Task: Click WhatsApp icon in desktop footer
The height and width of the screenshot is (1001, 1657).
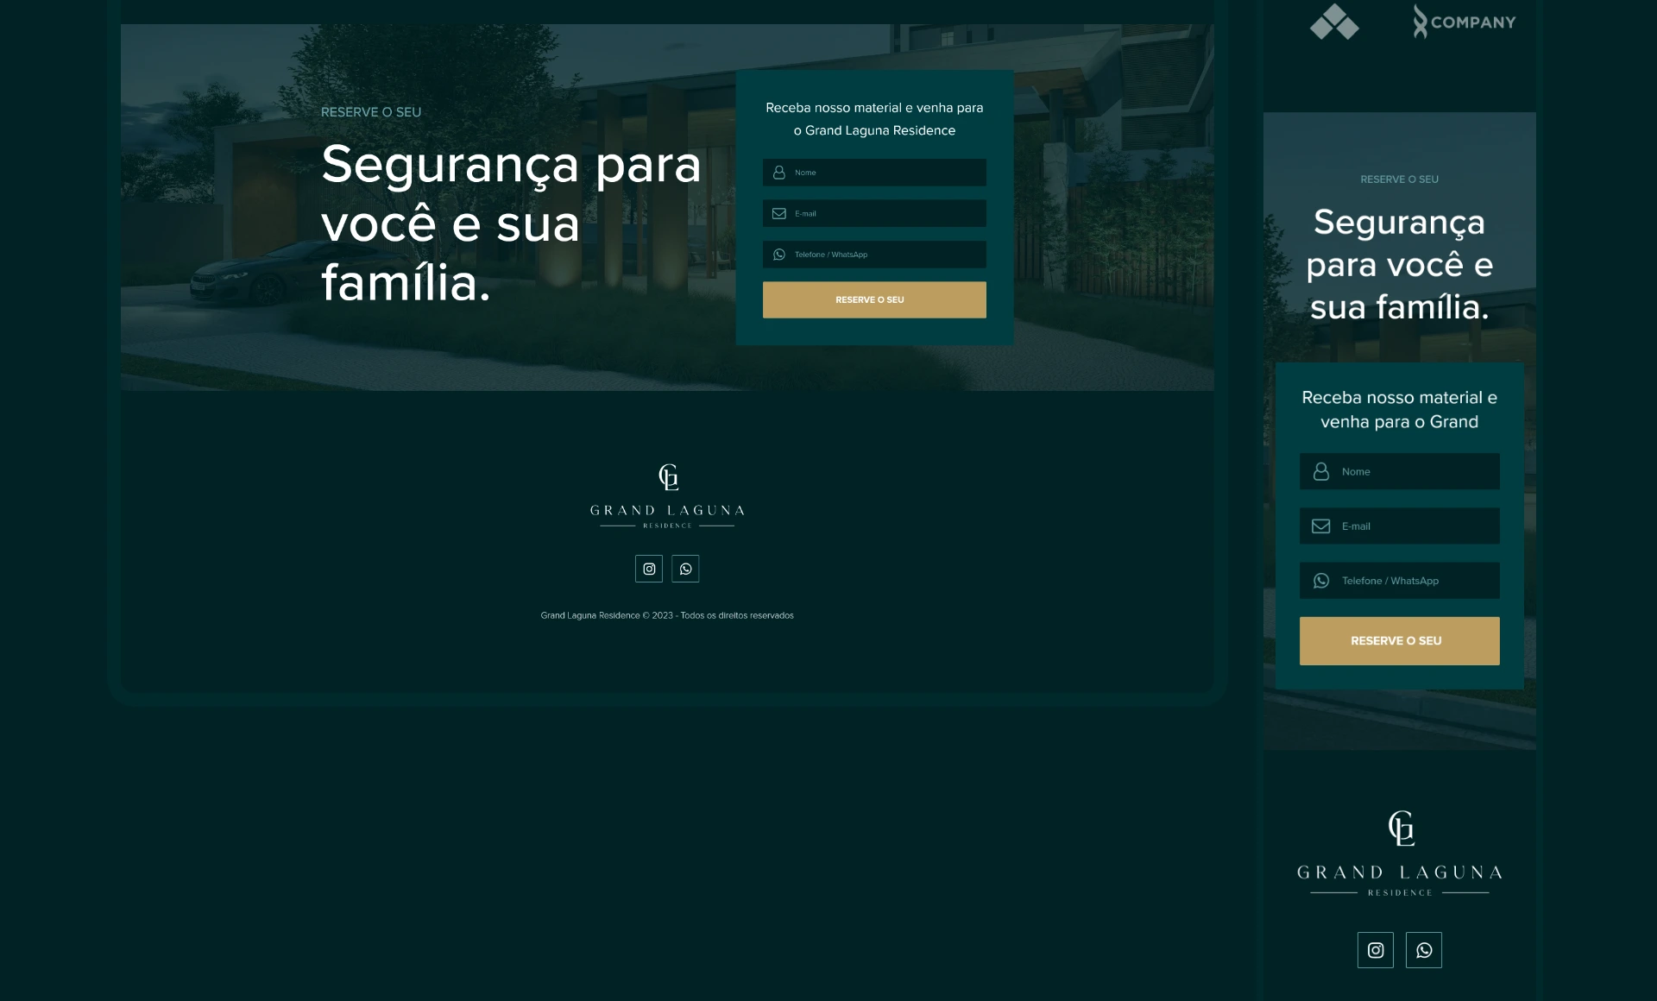Action: [x=685, y=569]
